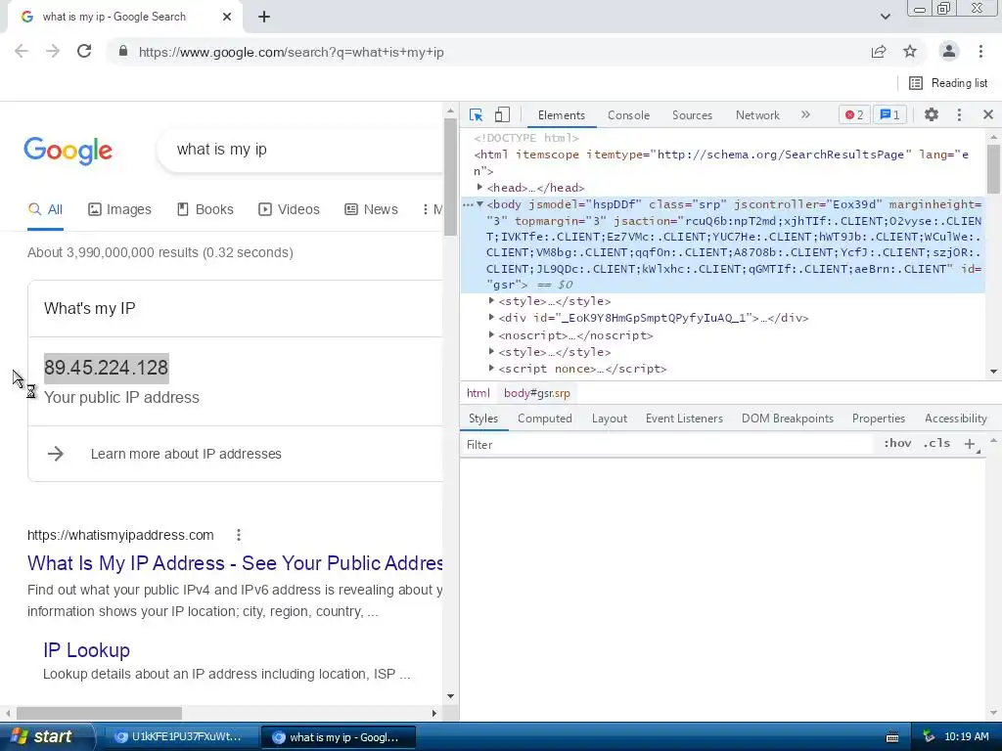This screenshot has width=1002, height=751.
Task: Open the Layout tab
Action: pyautogui.click(x=609, y=419)
